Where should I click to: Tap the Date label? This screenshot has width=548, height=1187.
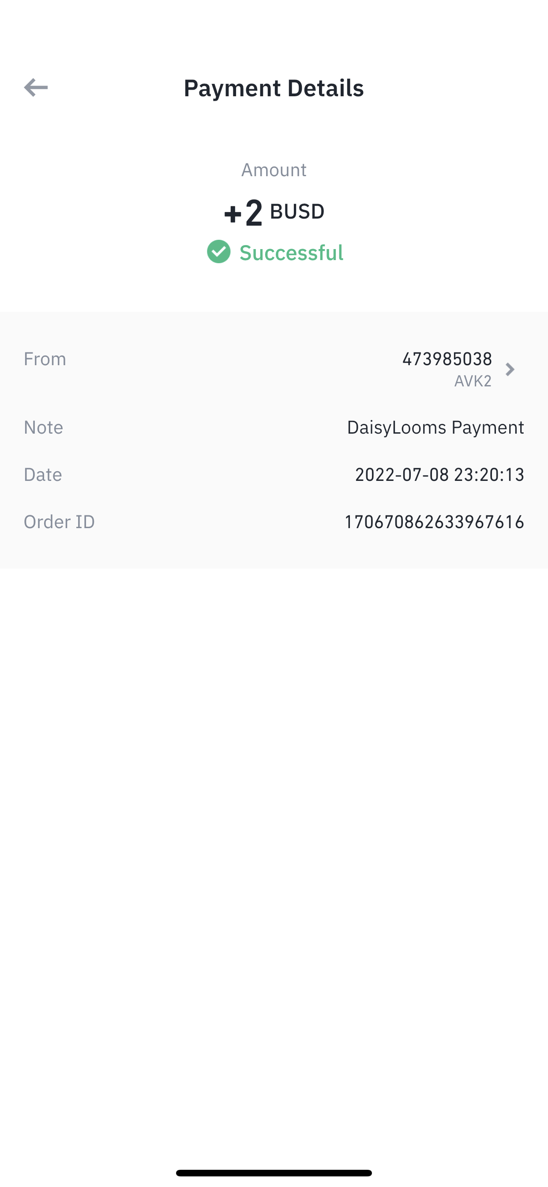click(43, 474)
